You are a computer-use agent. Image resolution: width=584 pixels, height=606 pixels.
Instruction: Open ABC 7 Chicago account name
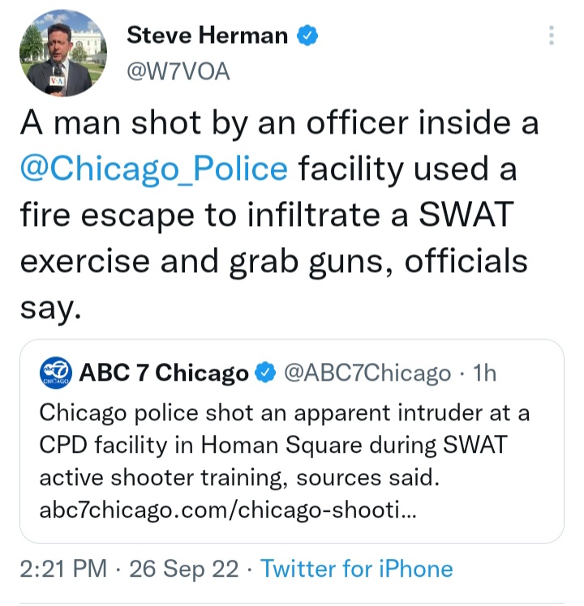click(164, 373)
